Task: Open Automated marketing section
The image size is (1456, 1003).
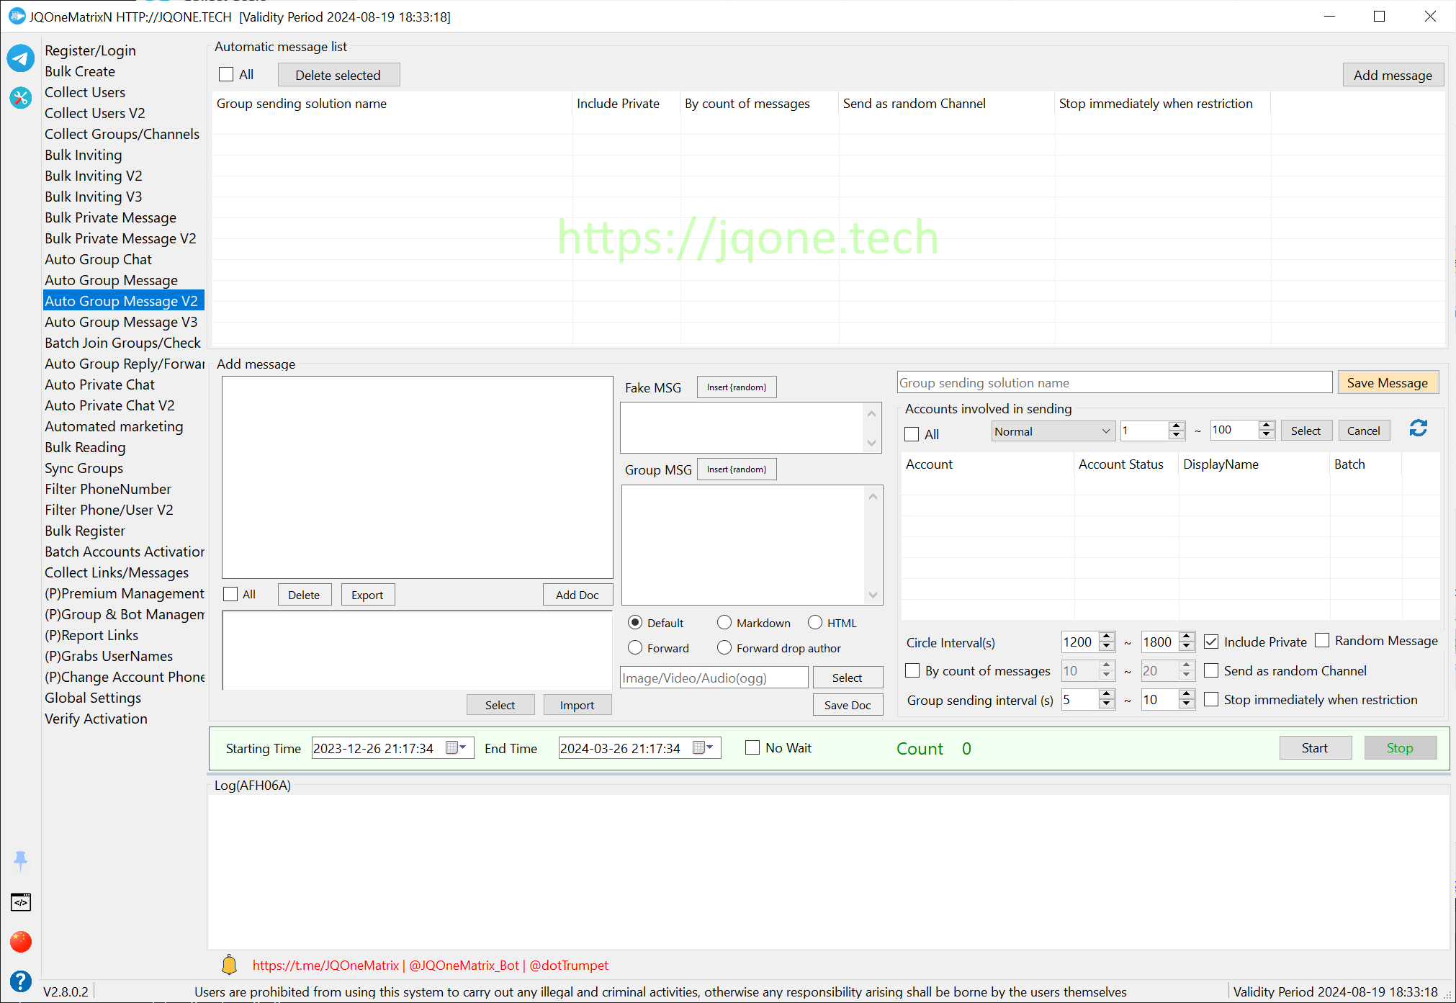Action: tap(114, 426)
